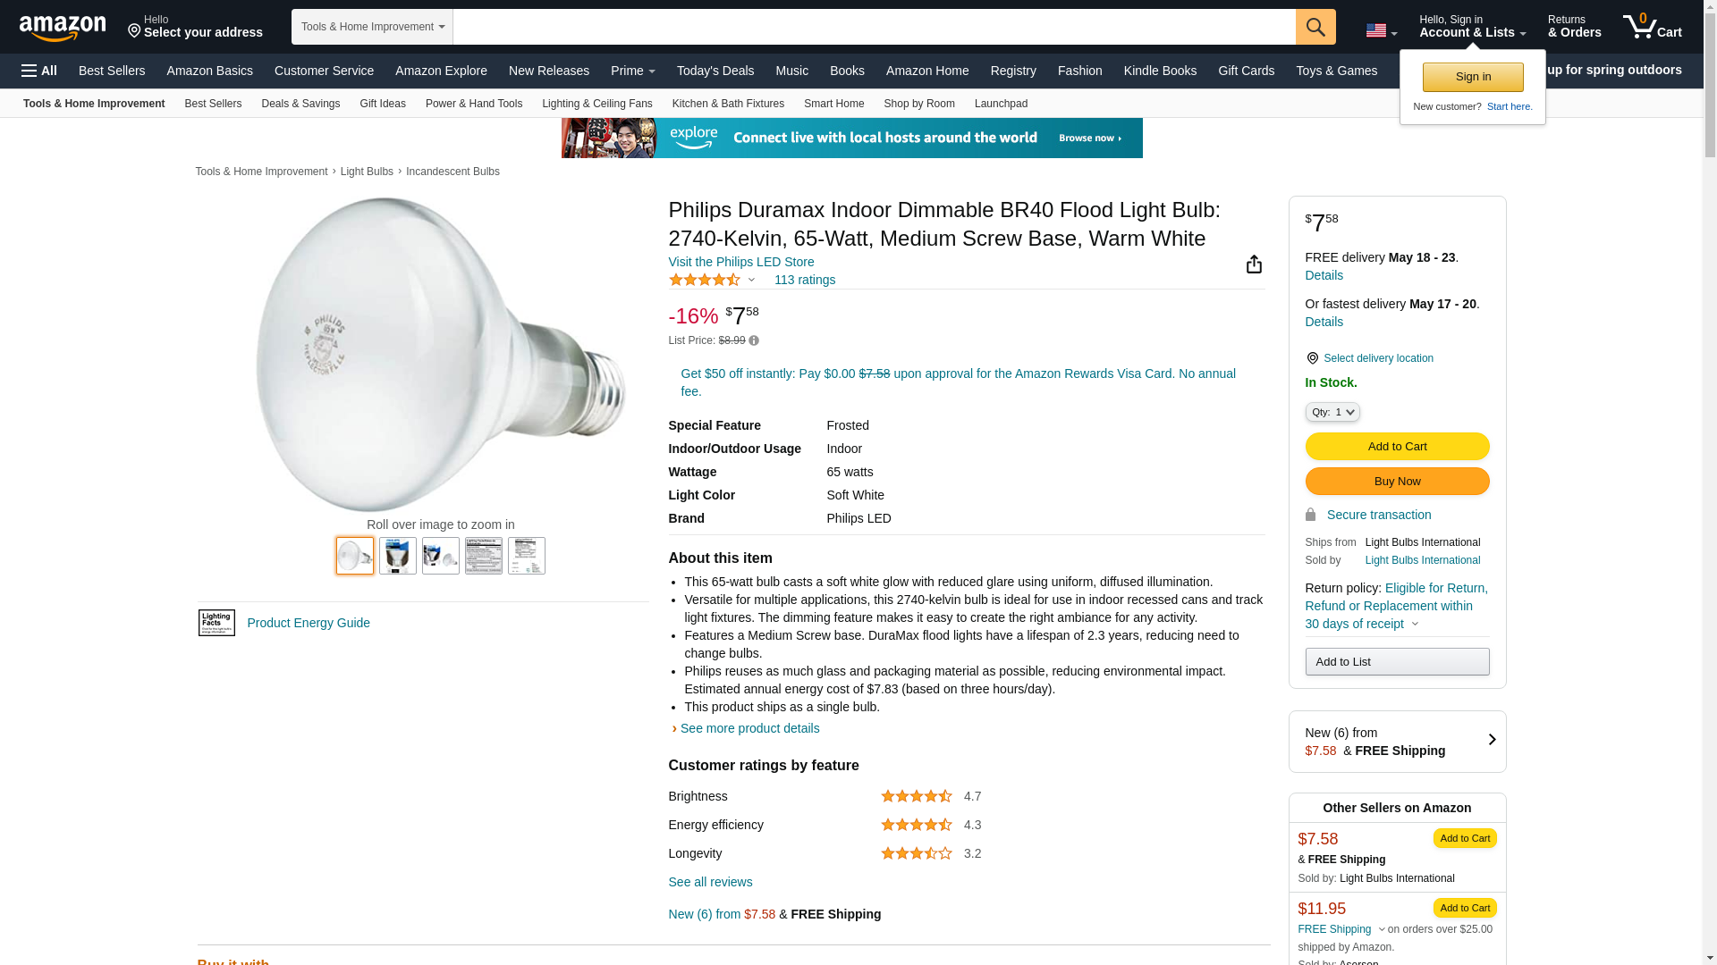Click the list price info icon
The height and width of the screenshot is (965, 1717).
pyautogui.click(x=754, y=340)
